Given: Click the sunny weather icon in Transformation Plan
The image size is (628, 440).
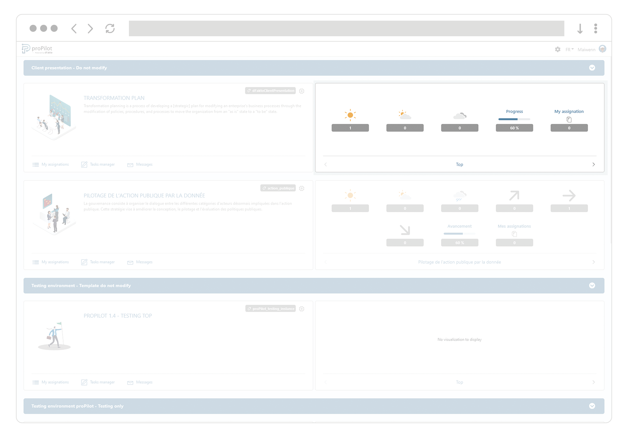Looking at the screenshot, I should [x=350, y=115].
